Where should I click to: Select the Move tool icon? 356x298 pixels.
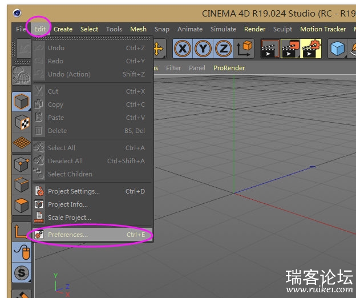coord(159,49)
